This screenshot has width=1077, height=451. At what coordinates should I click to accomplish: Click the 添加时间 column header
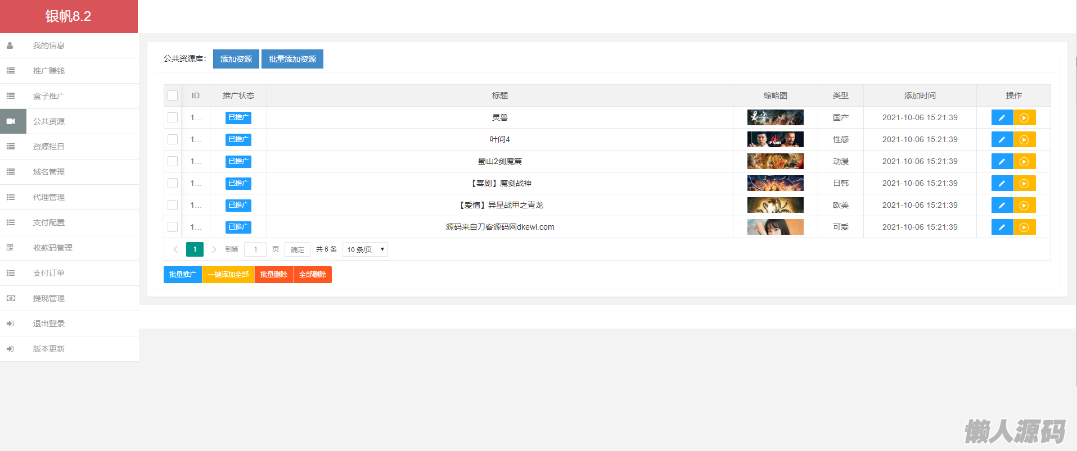pos(920,95)
